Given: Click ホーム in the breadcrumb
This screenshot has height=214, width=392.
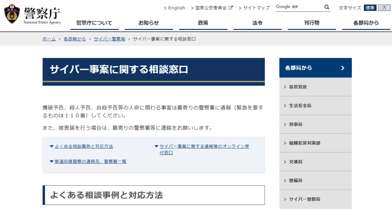Looking at the screenshot, I should click(49, 39).
